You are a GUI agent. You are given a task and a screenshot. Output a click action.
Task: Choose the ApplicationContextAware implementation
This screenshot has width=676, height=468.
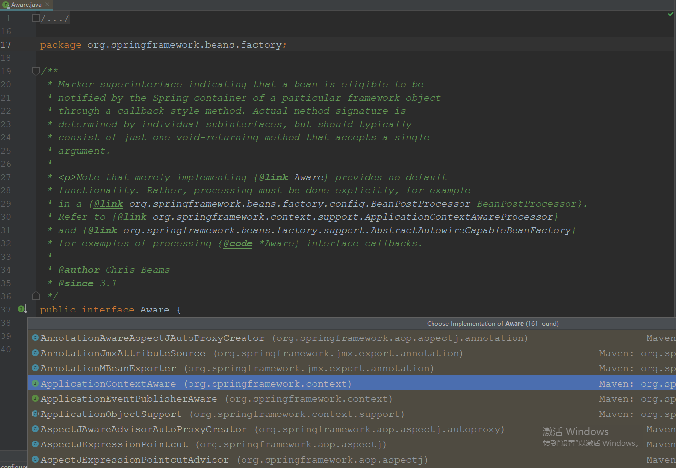point(352,384)
